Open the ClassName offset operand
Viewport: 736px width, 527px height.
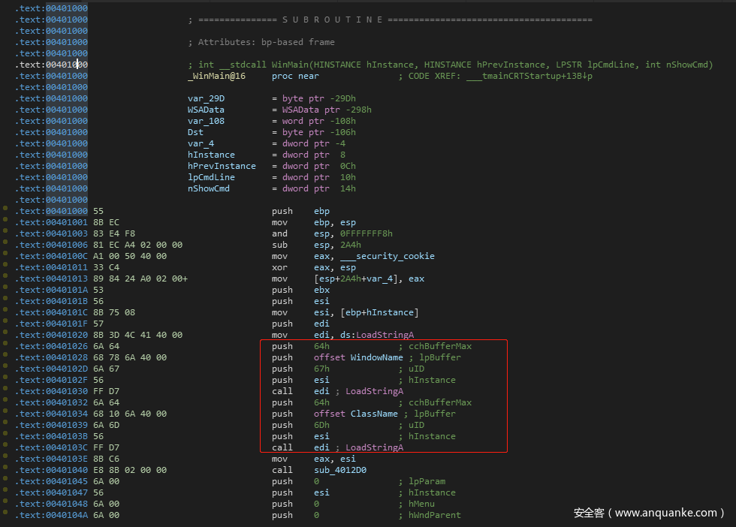click(373, 414)
